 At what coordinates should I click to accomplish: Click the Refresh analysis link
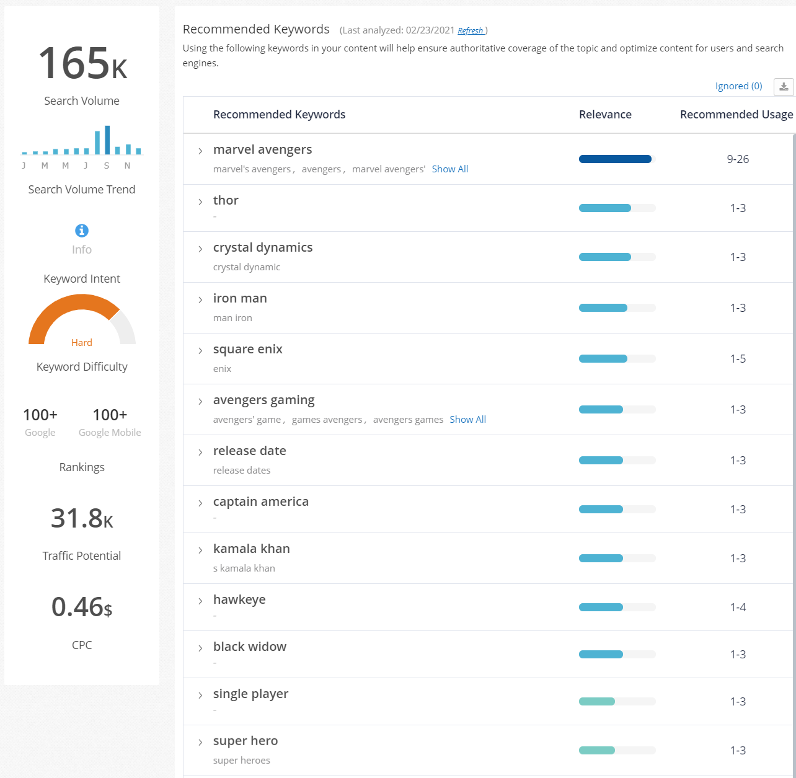click(471, 31)
